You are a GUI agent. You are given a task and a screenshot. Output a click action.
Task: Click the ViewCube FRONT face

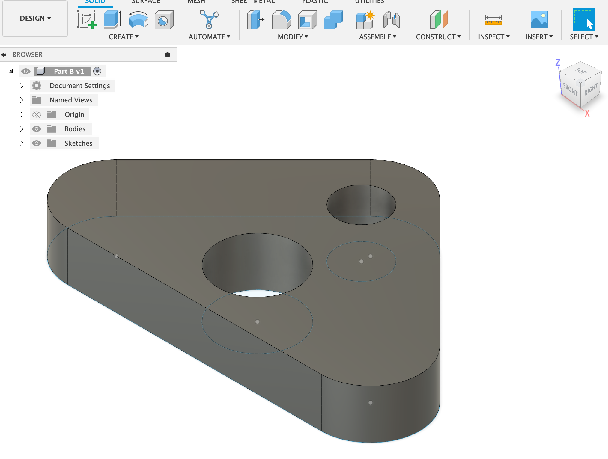[570, 89]
